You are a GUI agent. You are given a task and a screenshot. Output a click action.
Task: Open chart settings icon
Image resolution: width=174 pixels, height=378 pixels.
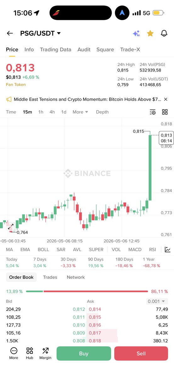coord(153,112)
